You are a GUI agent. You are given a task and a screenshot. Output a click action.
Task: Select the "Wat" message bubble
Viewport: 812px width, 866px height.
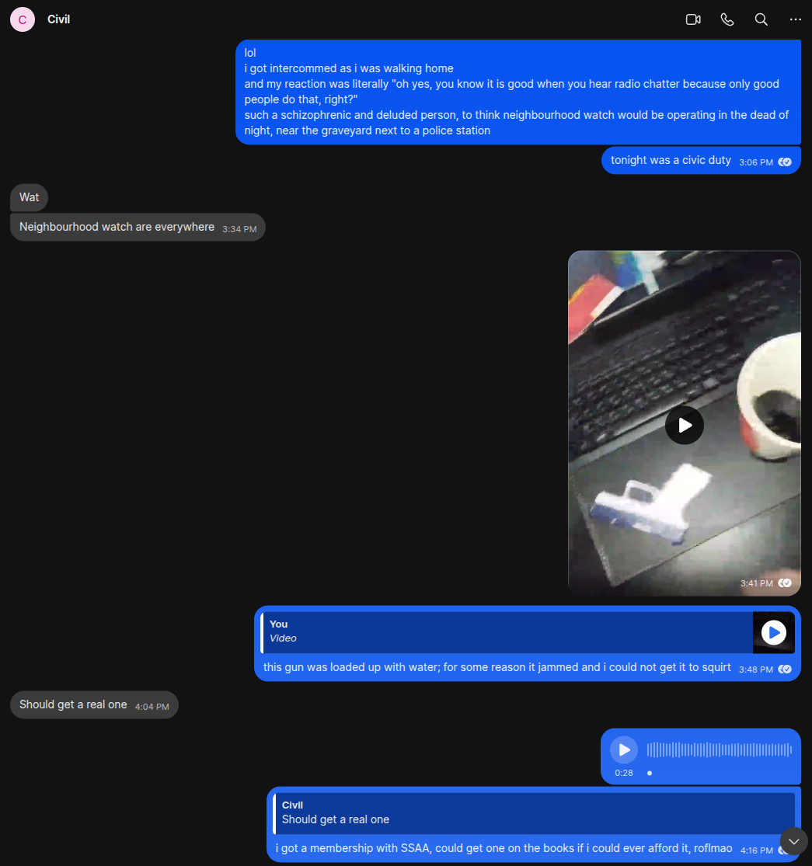pos(30,197)
